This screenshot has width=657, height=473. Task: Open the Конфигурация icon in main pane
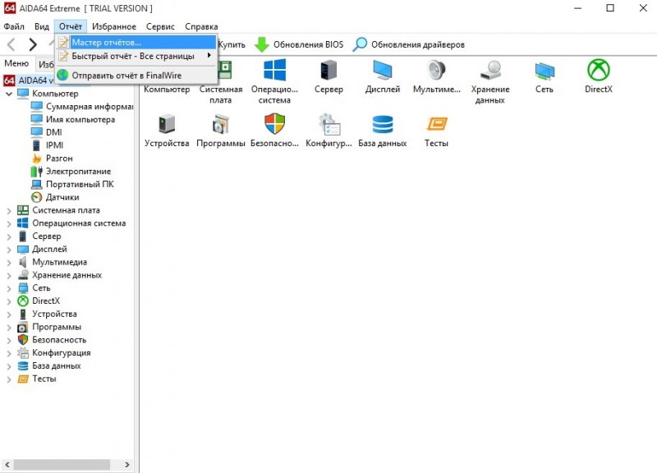[x=328, y=124]
